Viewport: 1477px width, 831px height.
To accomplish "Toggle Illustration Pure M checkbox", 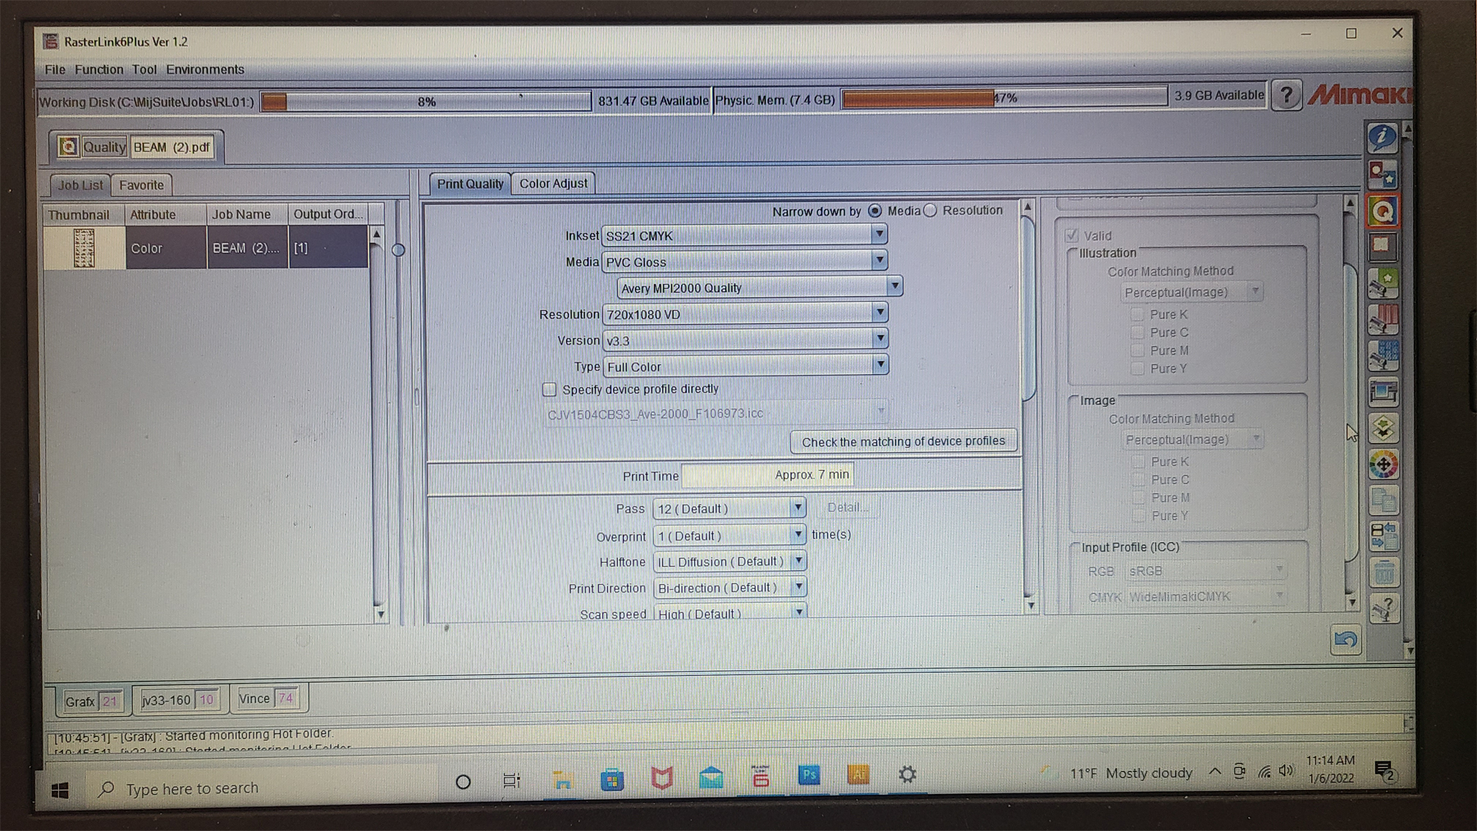I will pos(1137,350).
